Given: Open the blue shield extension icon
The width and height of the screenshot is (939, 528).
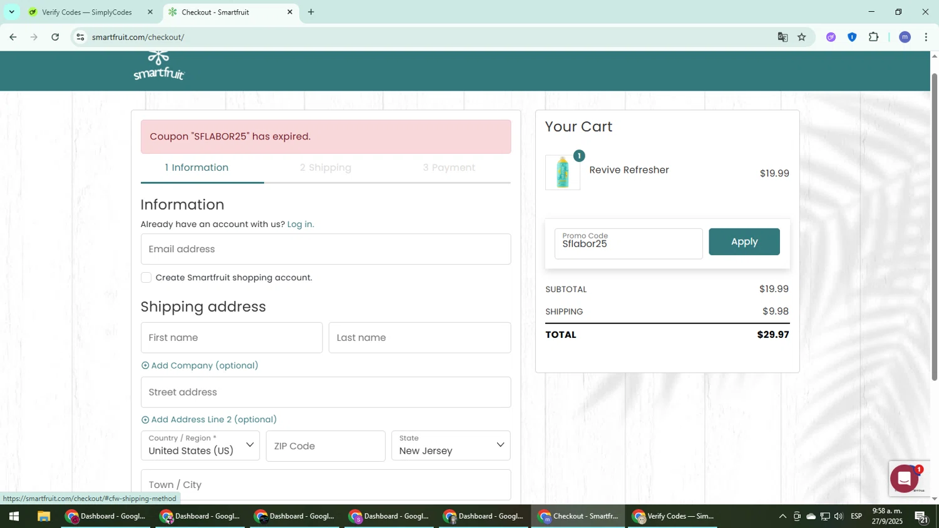Looking at the screenshot, I should (x=852, y=38).
